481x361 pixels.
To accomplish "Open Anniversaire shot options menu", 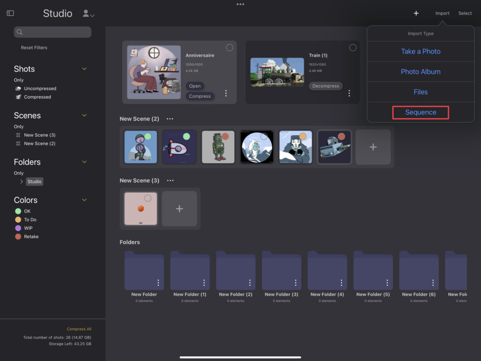I will click(x=226, y=94).
